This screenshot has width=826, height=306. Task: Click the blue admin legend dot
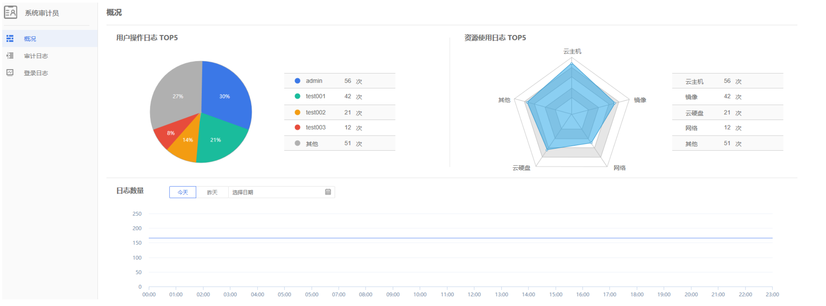[x=297, y=81]
